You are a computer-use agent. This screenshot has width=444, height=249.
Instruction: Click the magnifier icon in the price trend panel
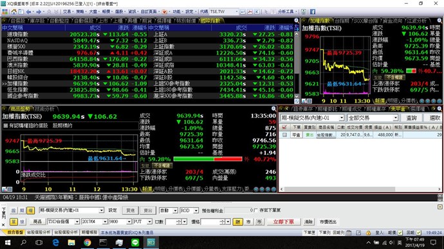(273, 108)
